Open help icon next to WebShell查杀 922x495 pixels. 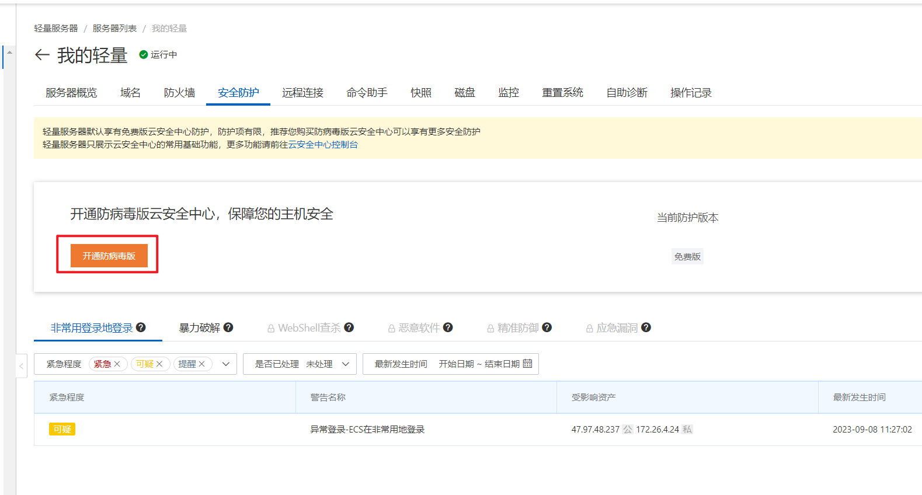(x=349, y=327)
